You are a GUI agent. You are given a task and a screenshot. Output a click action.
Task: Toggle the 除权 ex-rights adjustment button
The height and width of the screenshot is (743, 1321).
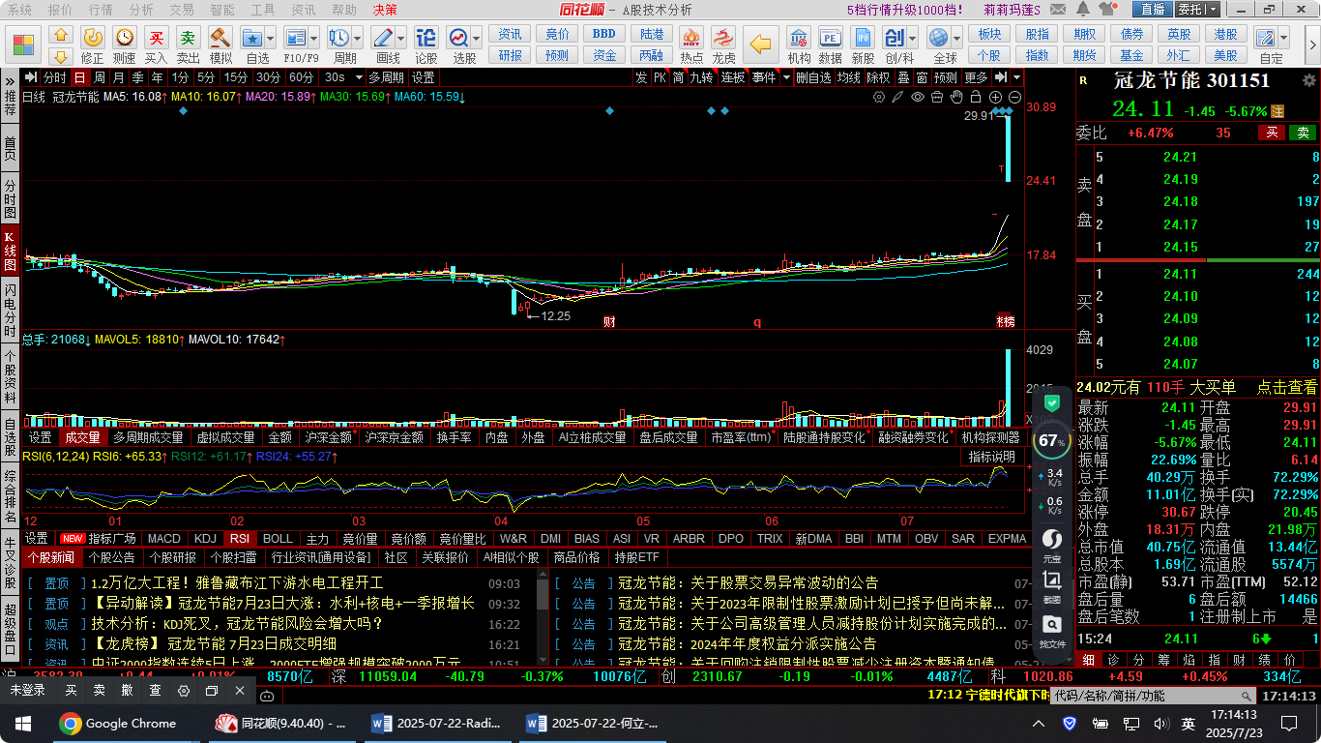point(878,77)
